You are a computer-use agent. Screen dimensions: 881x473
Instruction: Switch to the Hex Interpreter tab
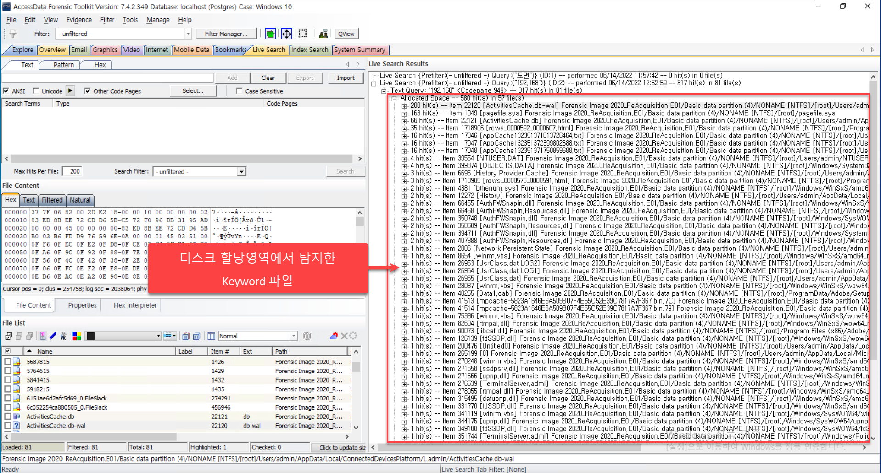point(135,305)
